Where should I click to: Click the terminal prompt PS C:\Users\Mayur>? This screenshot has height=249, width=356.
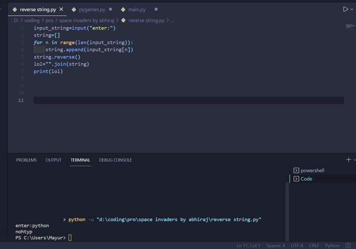[40, 238]
